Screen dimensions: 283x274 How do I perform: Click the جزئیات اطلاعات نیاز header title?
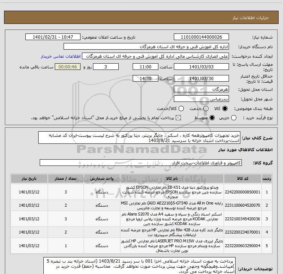tap(250, 18)
